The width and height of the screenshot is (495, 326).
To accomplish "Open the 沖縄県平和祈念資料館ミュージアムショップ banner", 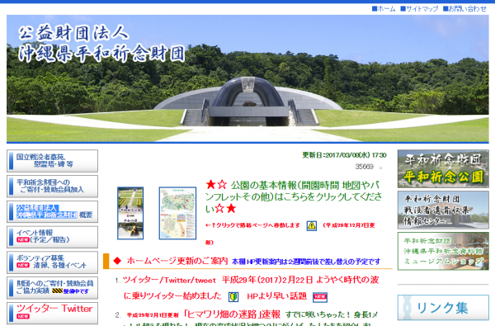I will 443,251.
